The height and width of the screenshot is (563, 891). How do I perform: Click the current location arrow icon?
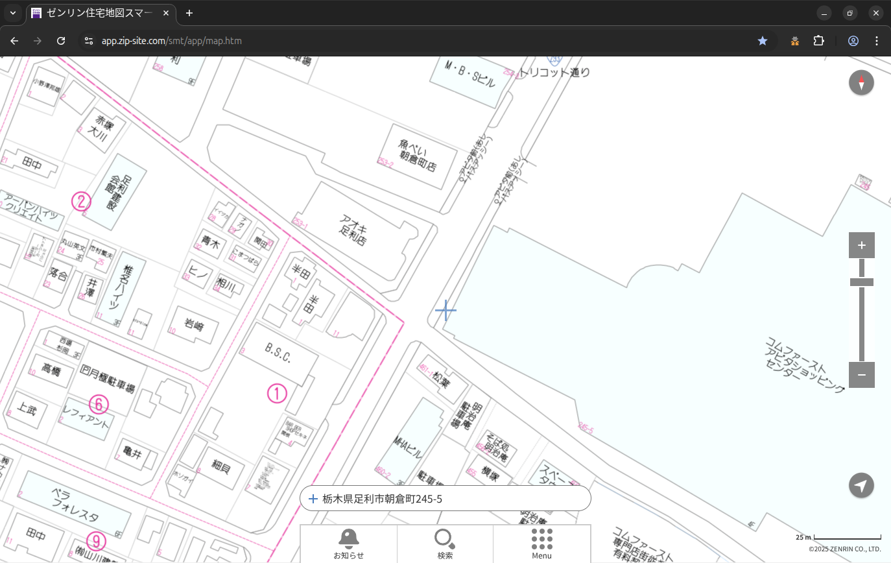(861, 485)
